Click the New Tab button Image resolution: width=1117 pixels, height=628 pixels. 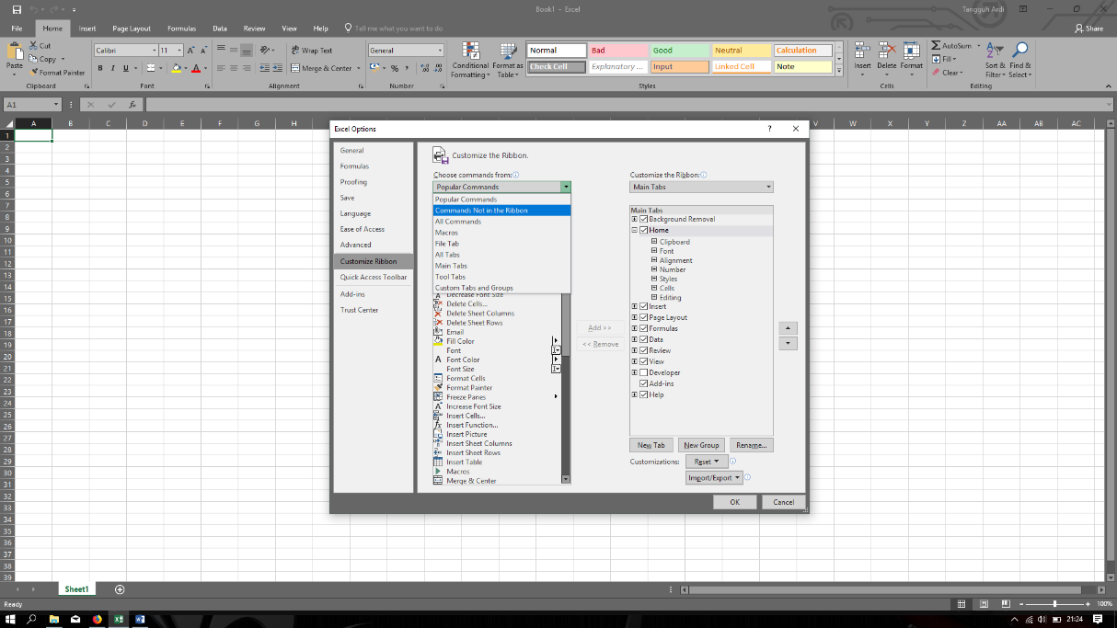click(651, 444)
